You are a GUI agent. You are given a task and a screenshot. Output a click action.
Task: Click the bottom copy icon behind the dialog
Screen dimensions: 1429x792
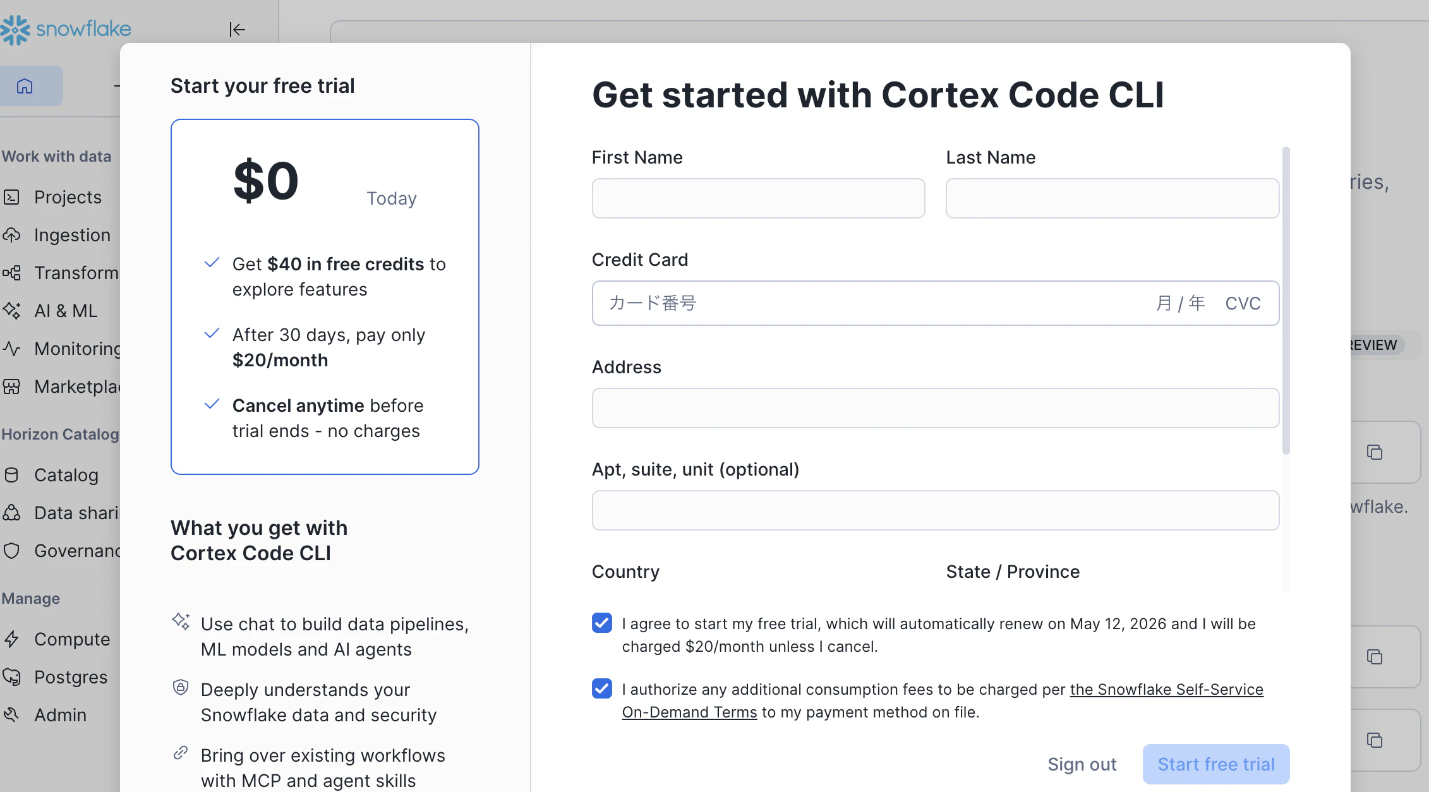(x=1375, y=740)
